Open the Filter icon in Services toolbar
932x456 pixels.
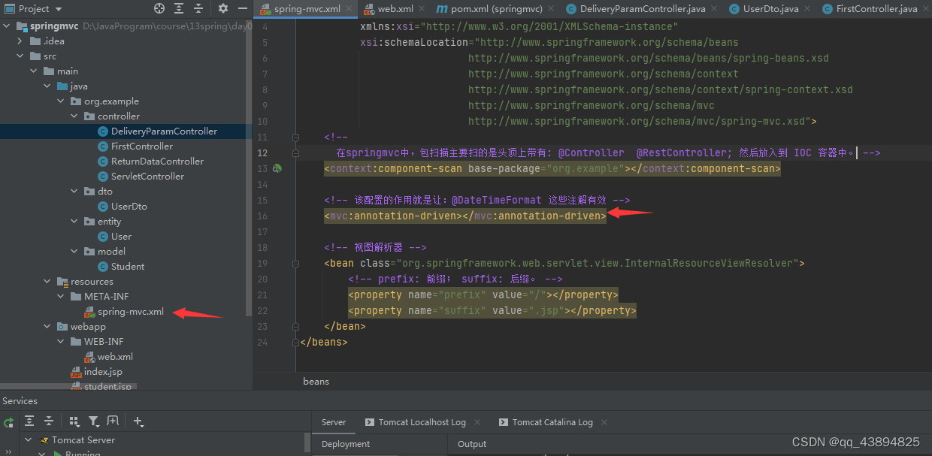tap(94, 421)
